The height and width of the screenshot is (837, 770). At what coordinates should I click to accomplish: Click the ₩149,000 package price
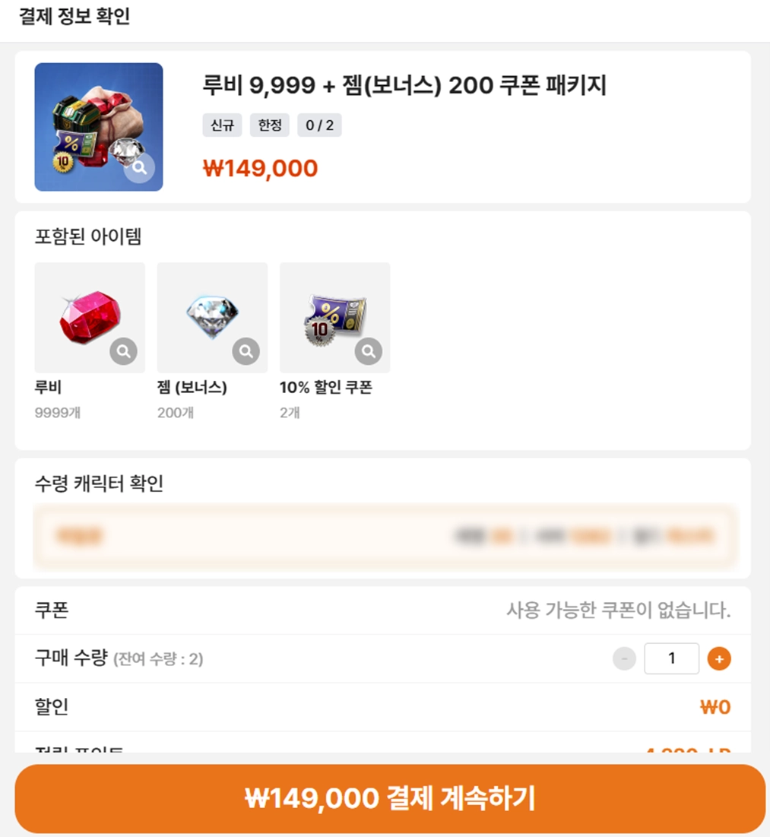point(260,168)
